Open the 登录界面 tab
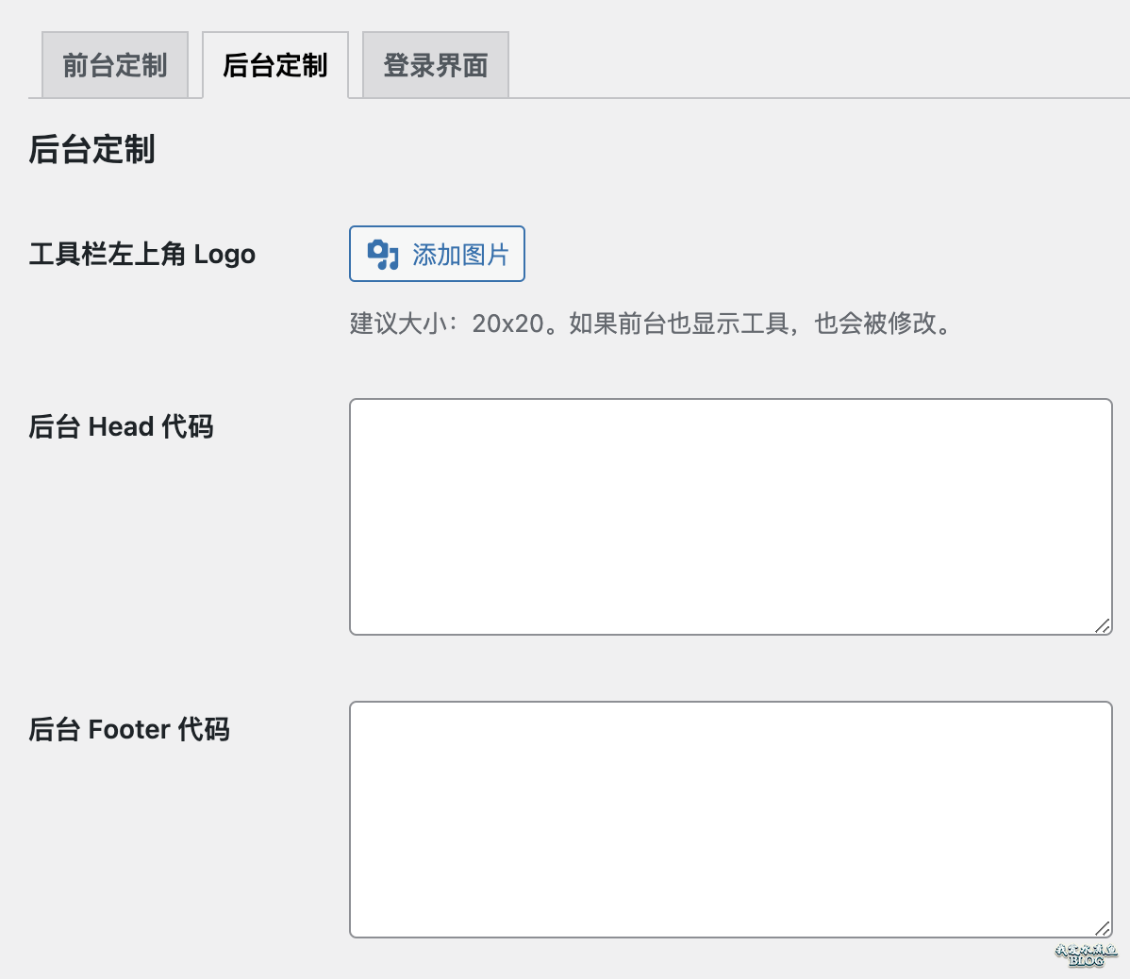Viewport: 1130px width, 979px height. (436, 65)
